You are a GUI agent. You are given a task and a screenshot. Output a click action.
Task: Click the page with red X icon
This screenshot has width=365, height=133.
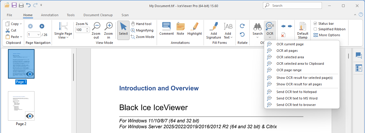[x=283, y=35]
